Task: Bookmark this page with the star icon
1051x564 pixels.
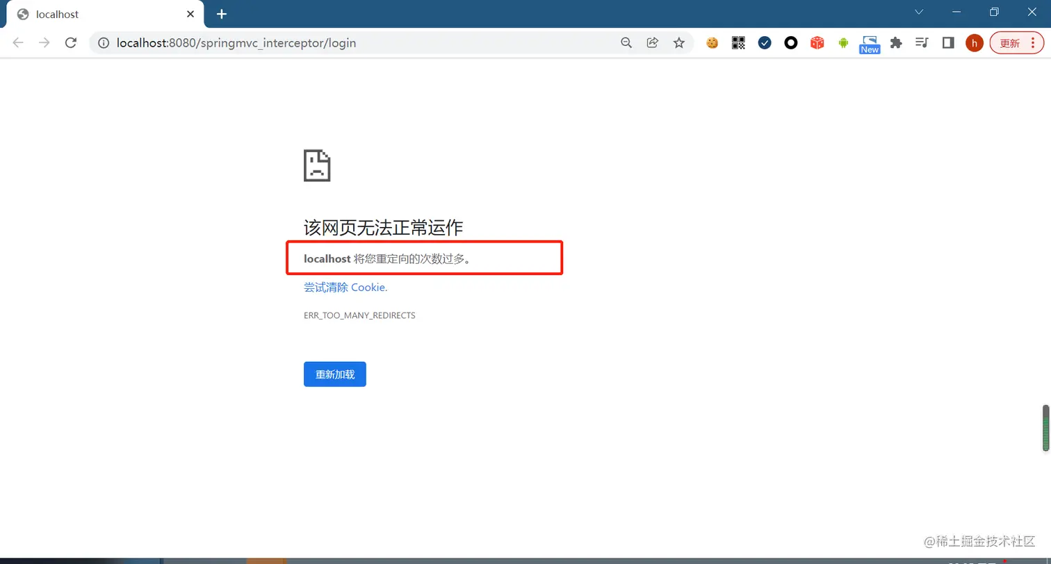Action: click(679, 43)
